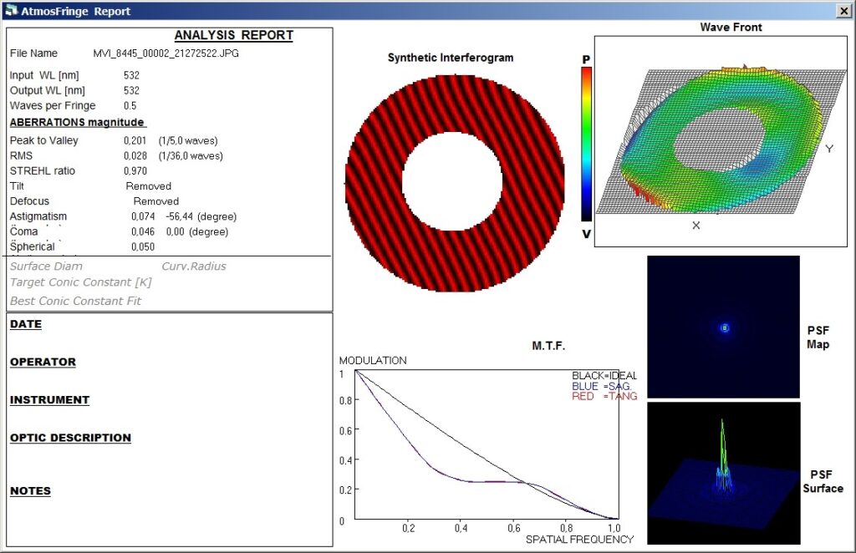Select the Peak to Valley value 0,201

[x=135, y=140]
